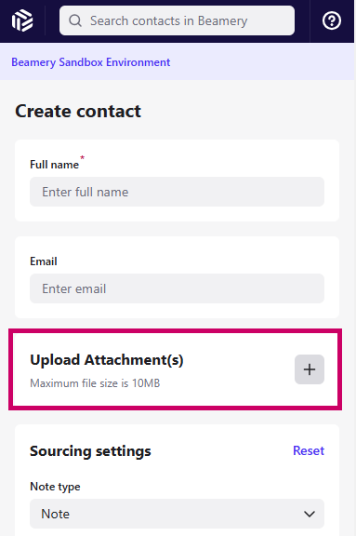The width and height of the screenshot is (356, 536).
Task: Focus the Search contacts in Beamery field
Action: (177, 20)
